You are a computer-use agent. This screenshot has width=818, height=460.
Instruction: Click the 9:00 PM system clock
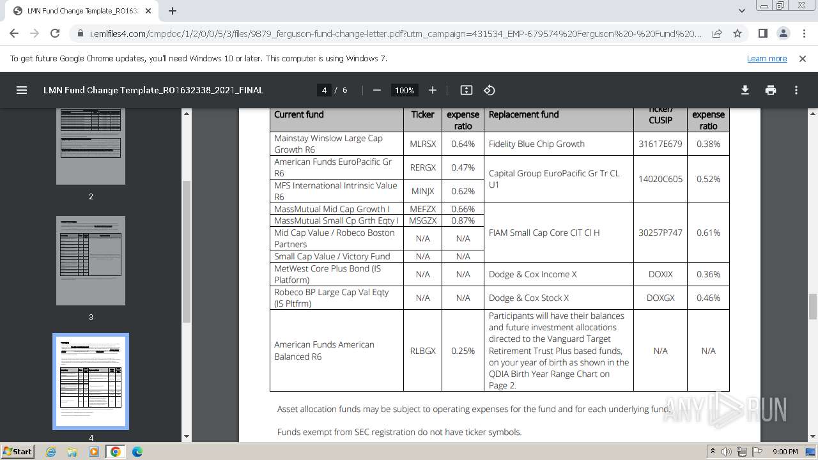785,452
